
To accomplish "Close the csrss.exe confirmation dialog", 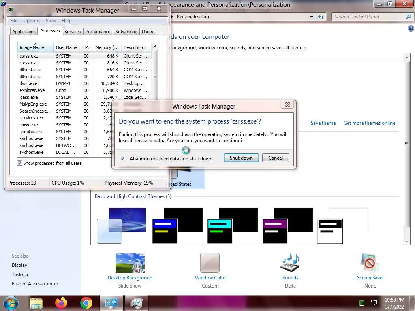I will click(x=287, y=104).
